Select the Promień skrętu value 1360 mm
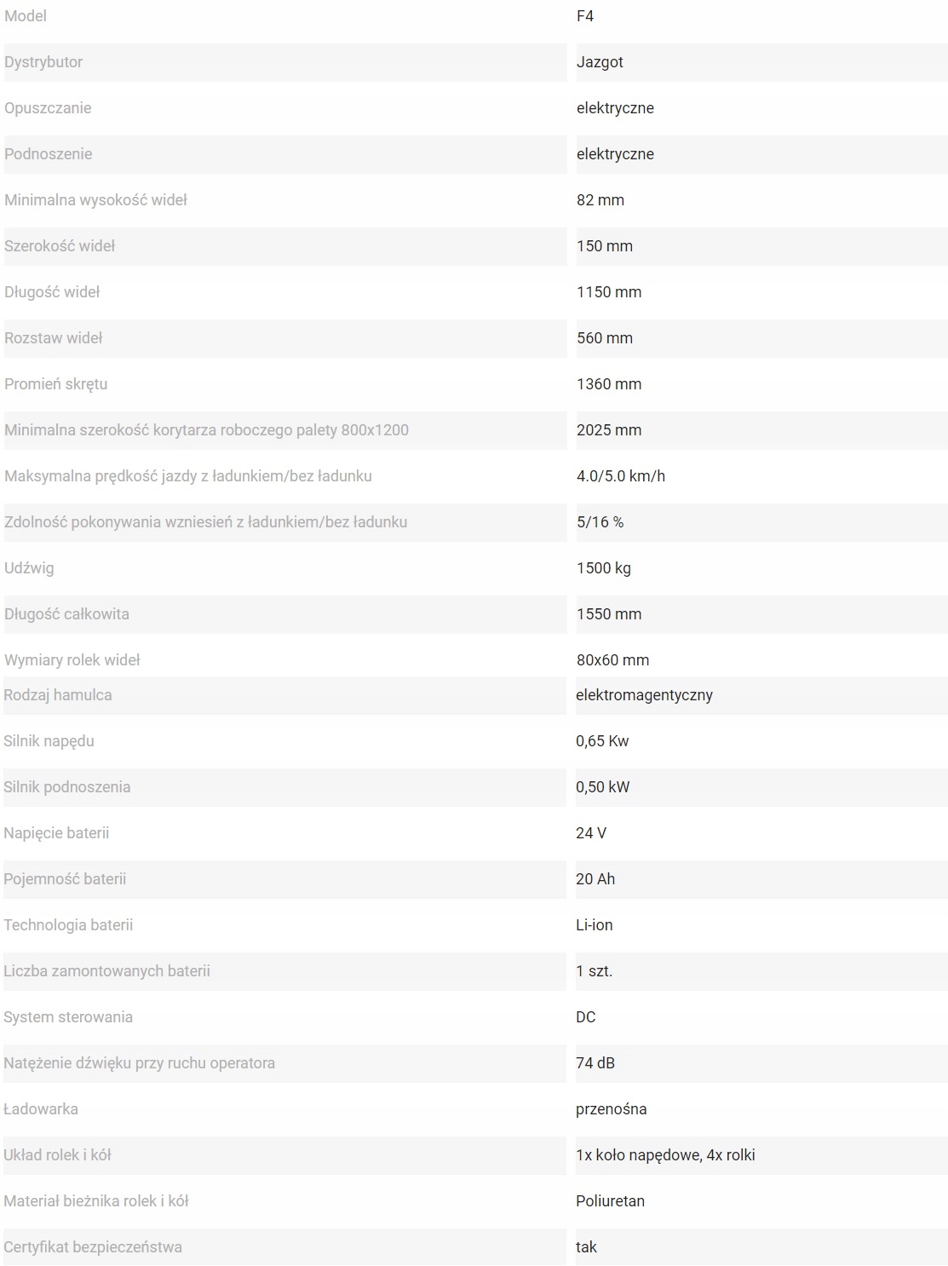Screen dimensions: 948x1266 (609, 384)
